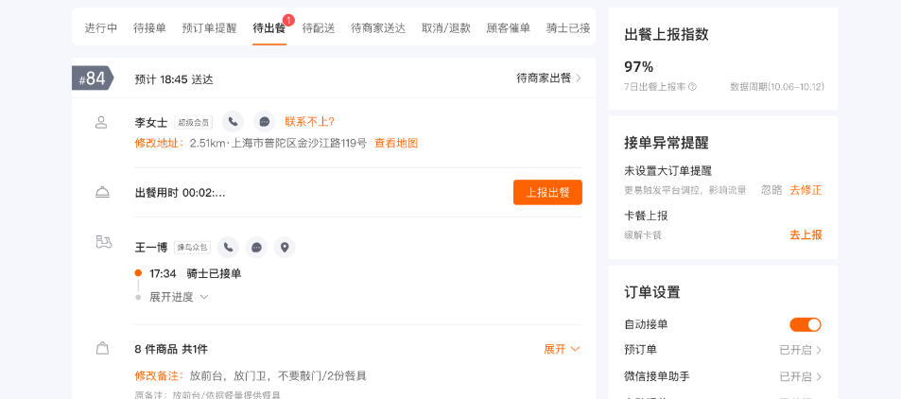Disable the 自动接单 switch
The height and width of the screenshot is (399, 901).
pyautogui.click(x=806, y=324)
